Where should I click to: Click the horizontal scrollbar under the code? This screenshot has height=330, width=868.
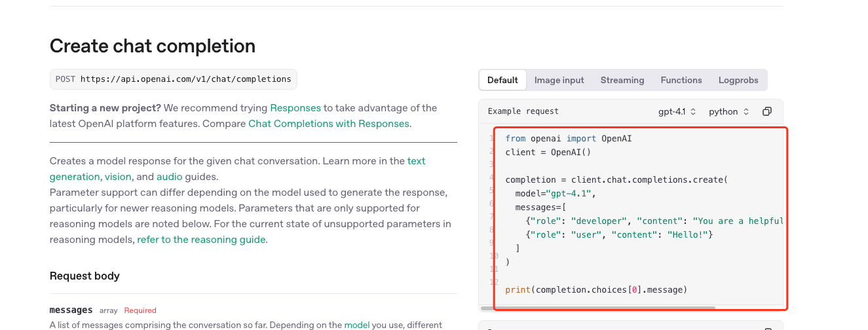point(598,308)
